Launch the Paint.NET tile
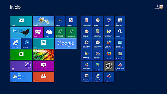This screenshot has width=167, height=94. (71, 21)
